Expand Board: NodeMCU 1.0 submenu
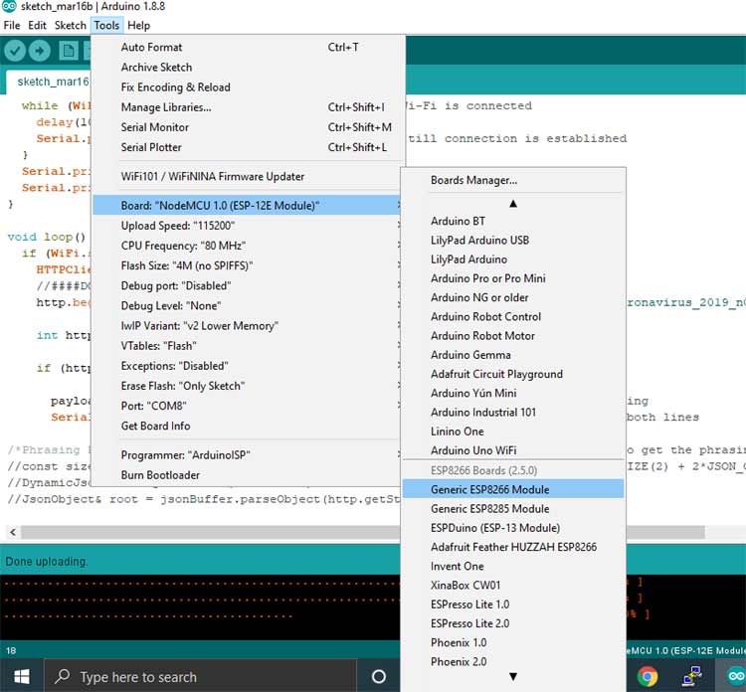Viewport: 746px width, 692px height. tap(247, 206)
